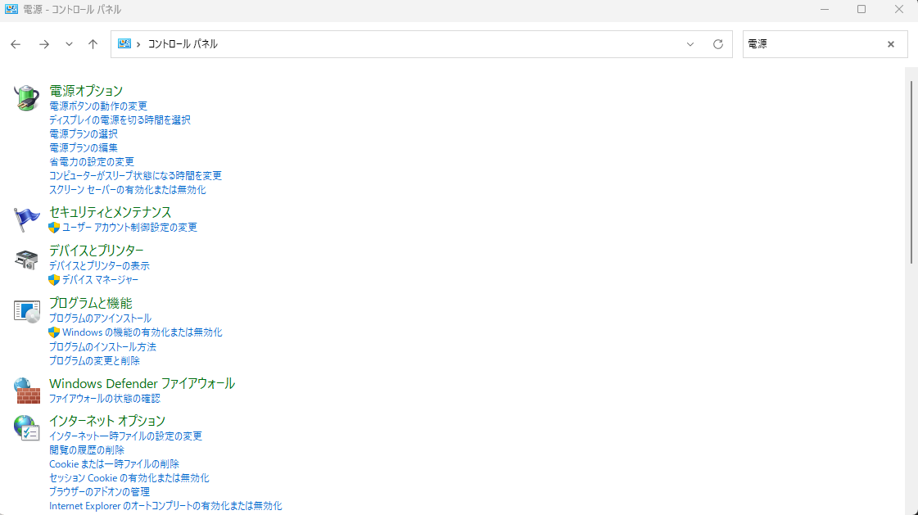This screenshot has width=918, height=515.
Task: Open 電源プランの編集
Action: click(84, 148)
